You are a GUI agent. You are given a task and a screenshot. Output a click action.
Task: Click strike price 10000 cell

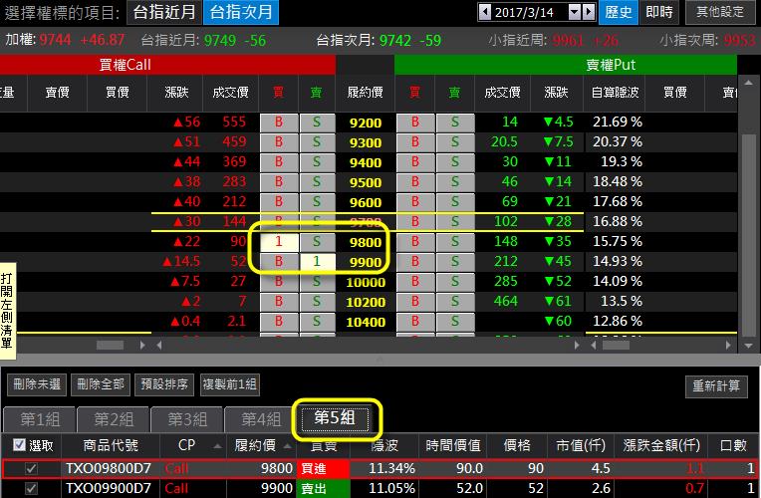[x=366, y=282]
